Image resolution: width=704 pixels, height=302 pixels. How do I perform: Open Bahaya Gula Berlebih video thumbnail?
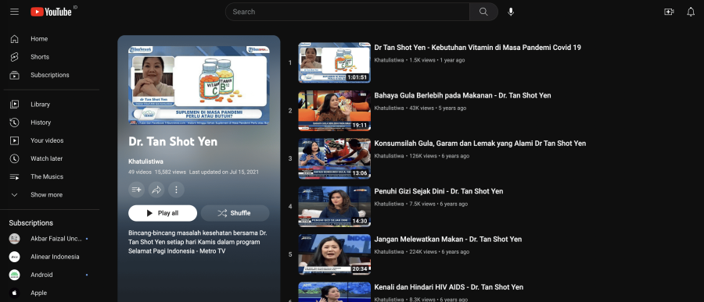pyautogui.click(x=335, y=111)
